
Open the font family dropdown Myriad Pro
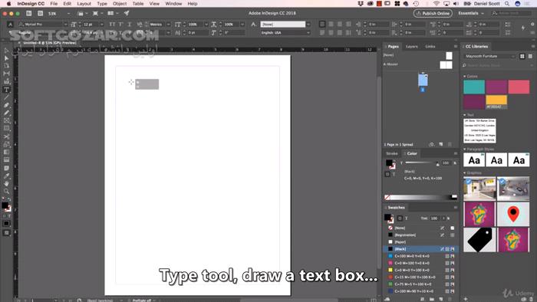pos(65,25)
